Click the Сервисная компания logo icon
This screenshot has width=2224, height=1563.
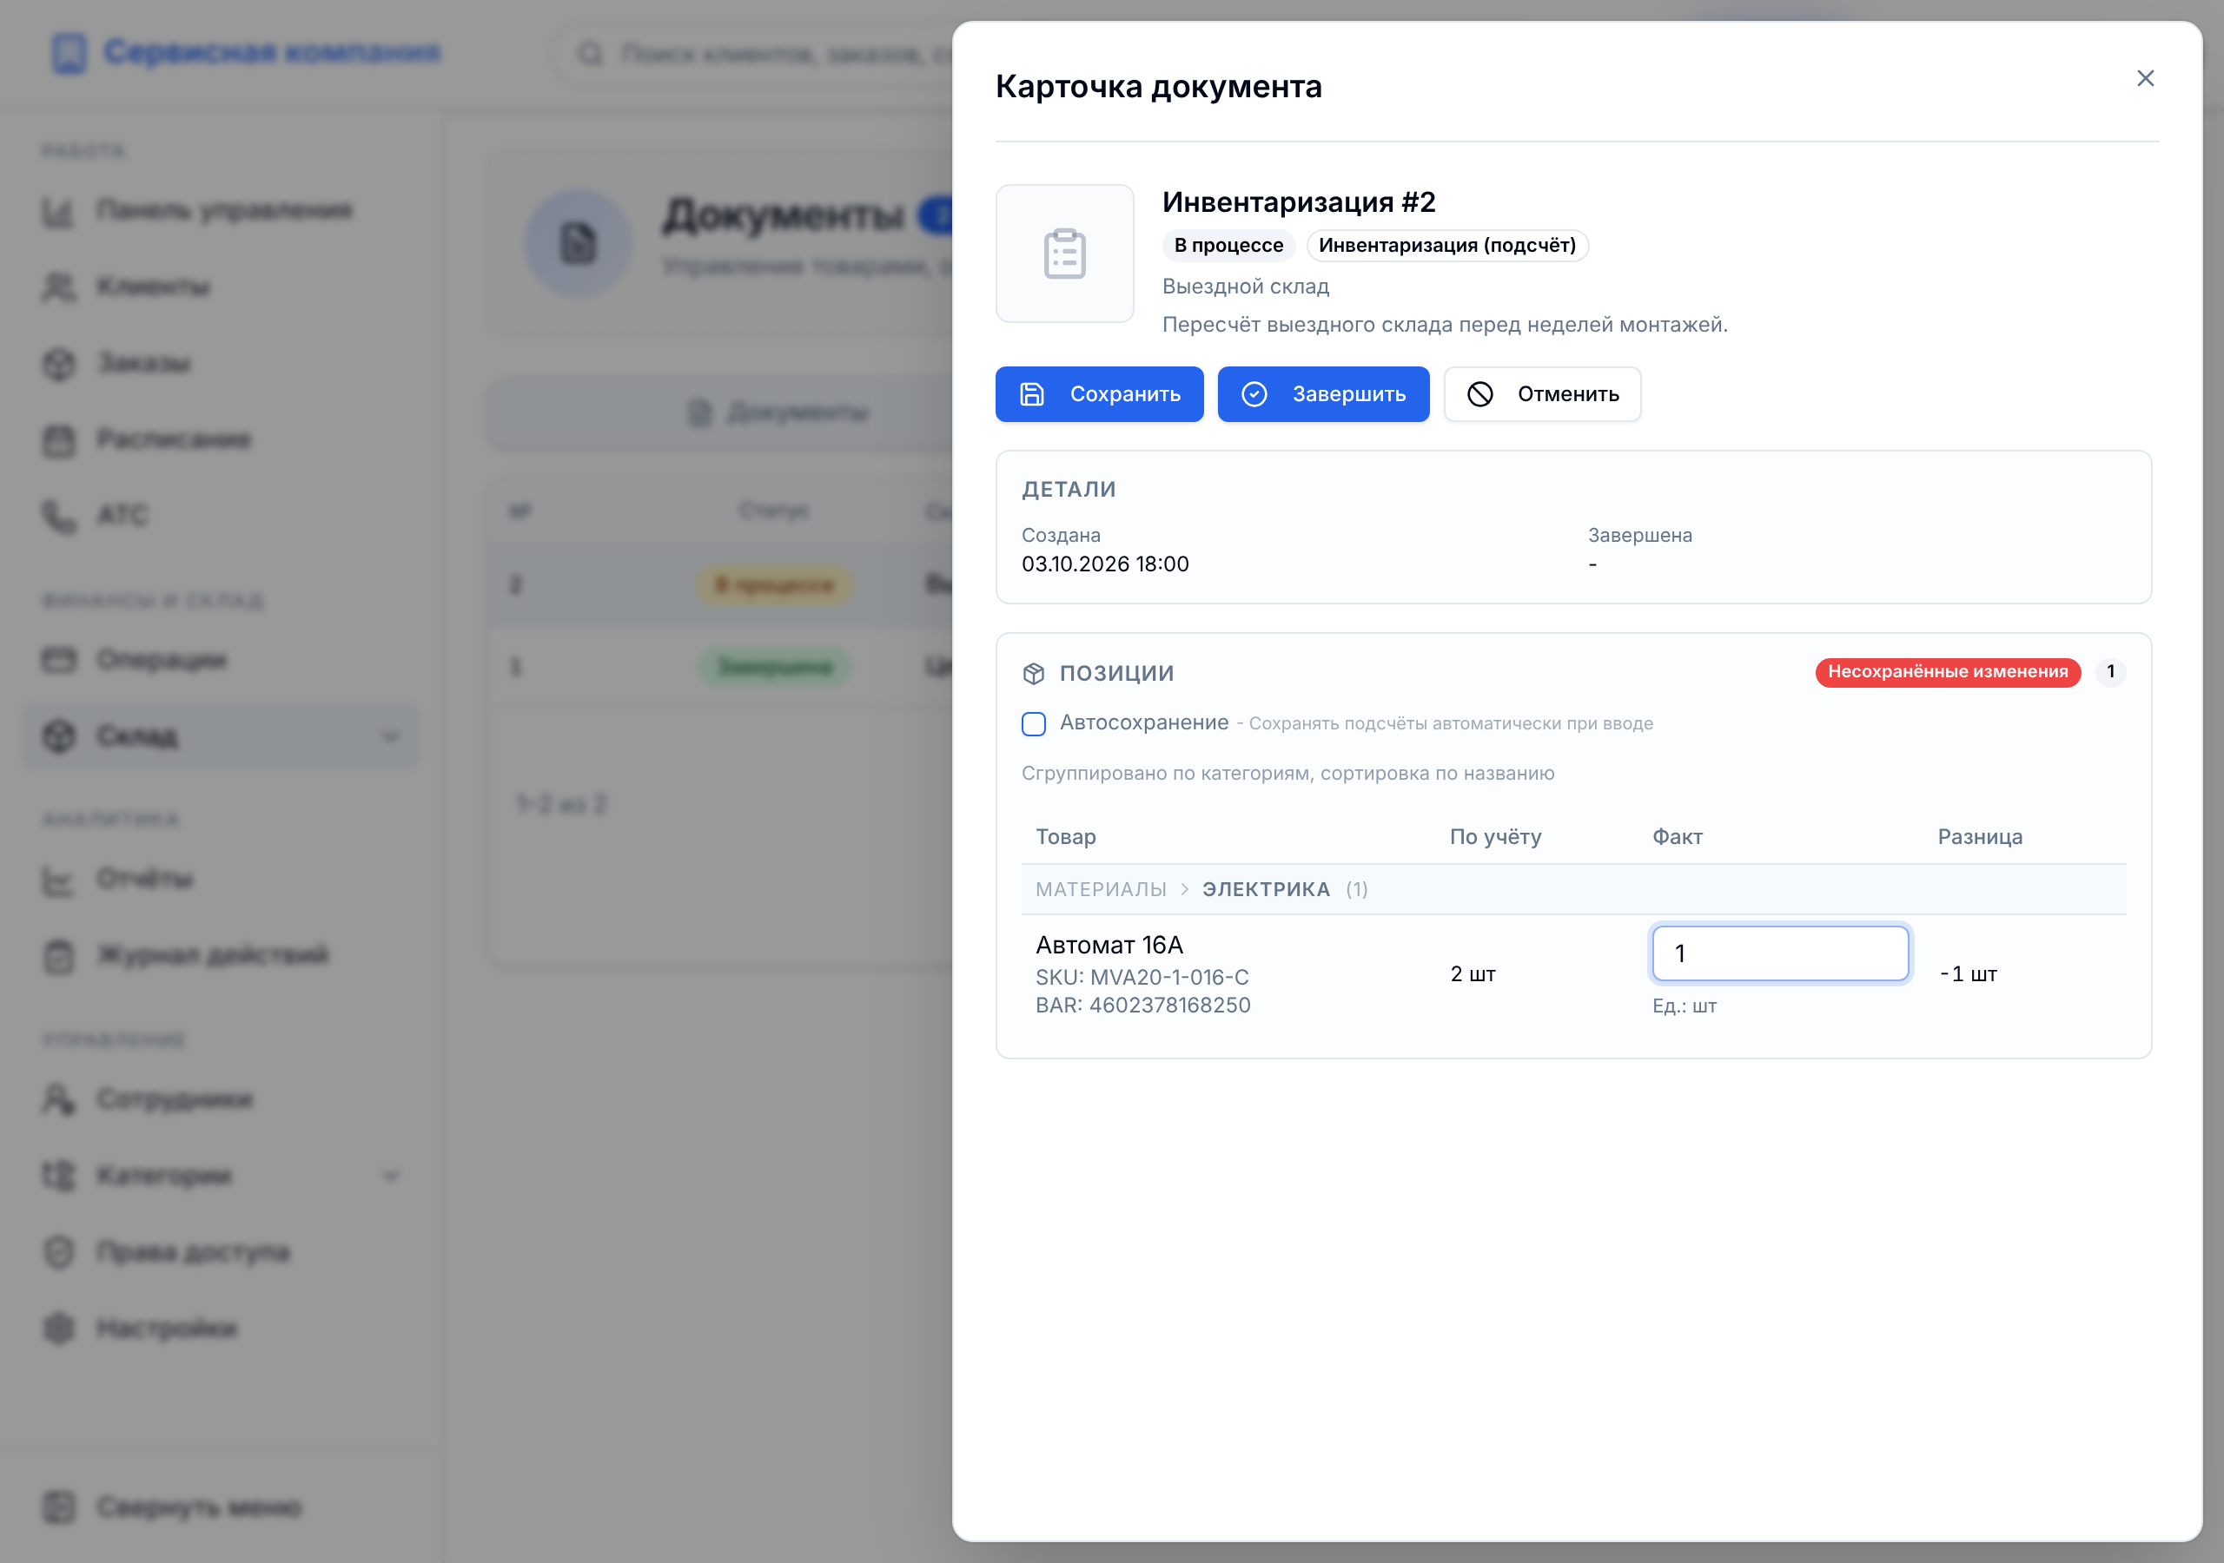coord(69,53)
